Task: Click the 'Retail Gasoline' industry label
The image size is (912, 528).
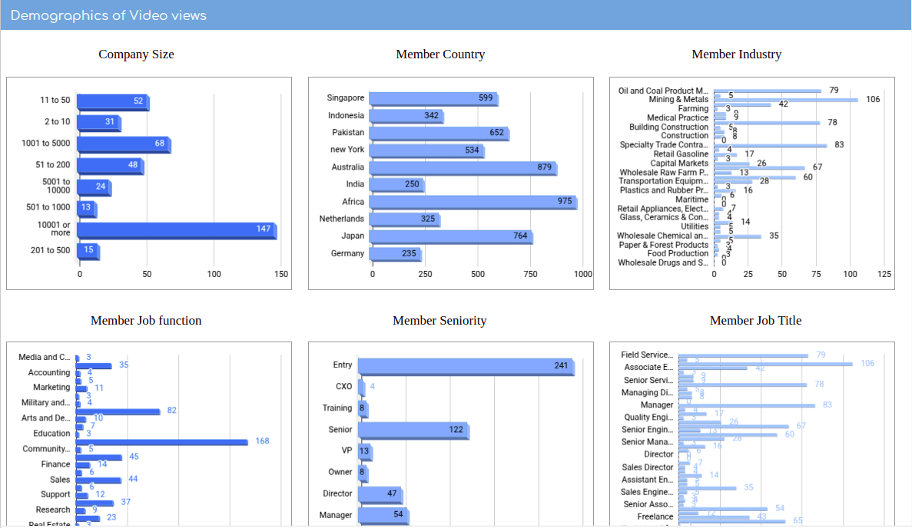Action: [681, 154]
